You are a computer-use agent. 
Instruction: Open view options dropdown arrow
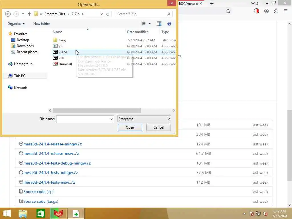click(x=149, y=24)
